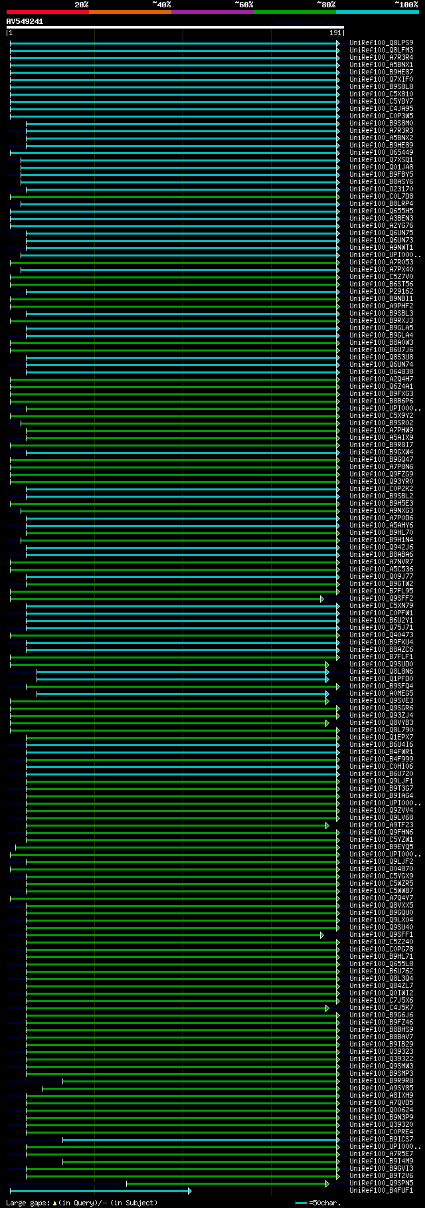This screenshot has height=1208, width=425.
Task: Click label UniRef100_O64838
Action: pyautogui.click(x=381, y=372)
